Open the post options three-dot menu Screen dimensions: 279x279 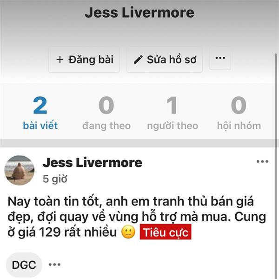[x=262, y=161]
